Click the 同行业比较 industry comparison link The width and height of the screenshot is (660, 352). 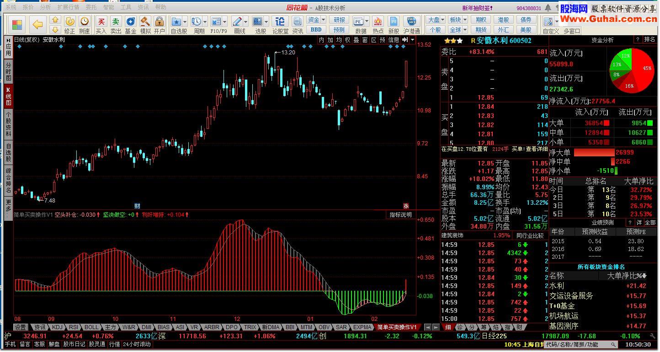(530, 235)
